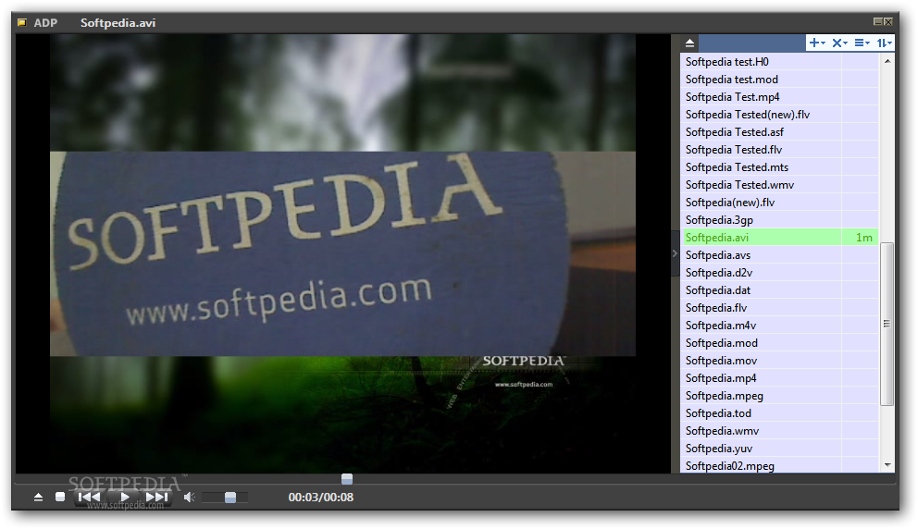This screenshot has width=918, height=529.
Task: Collapse playlist panel with side arrow
Action: pos(675,253)
